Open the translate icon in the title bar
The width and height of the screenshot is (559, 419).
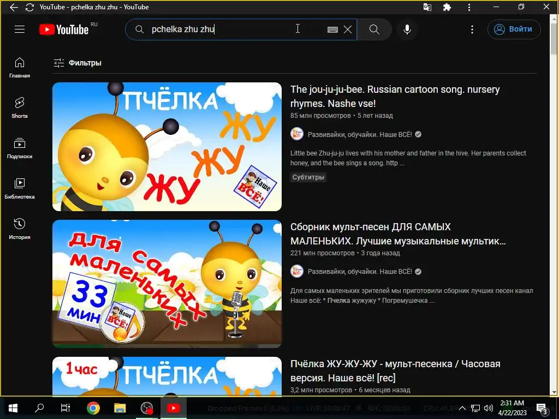pyautogui.click(x=427, y=7)
